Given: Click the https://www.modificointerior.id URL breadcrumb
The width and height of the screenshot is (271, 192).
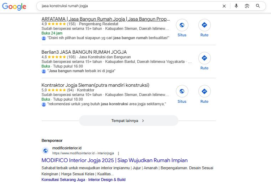Looking at the screenshot, I should tap(83, 153).
